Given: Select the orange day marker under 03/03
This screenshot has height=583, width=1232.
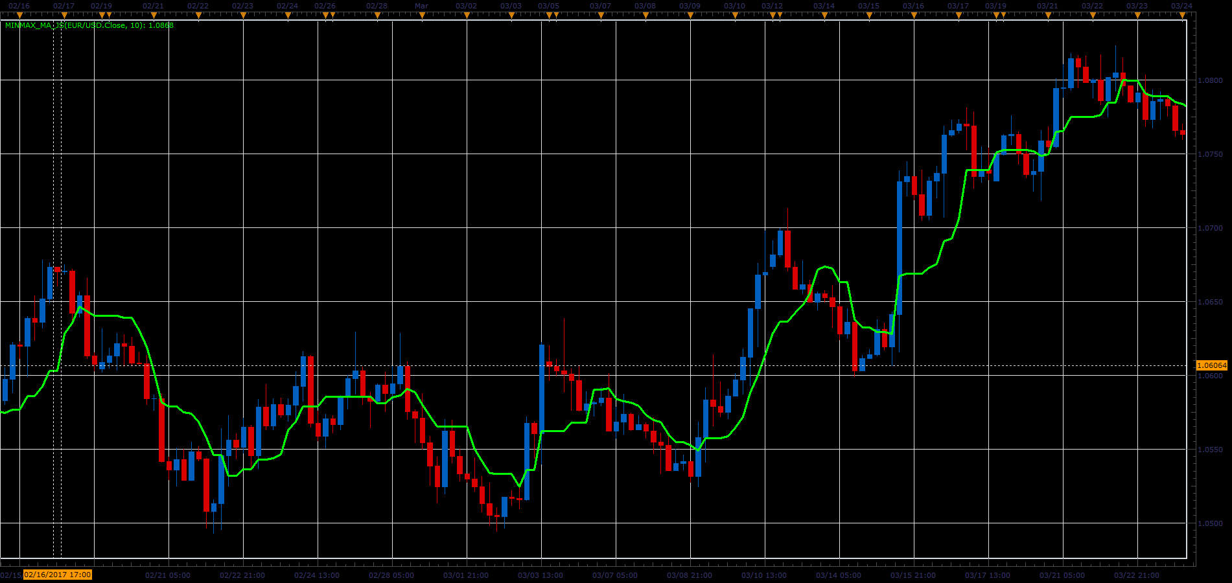Looking at the screenshot, I should coord(511,16).
